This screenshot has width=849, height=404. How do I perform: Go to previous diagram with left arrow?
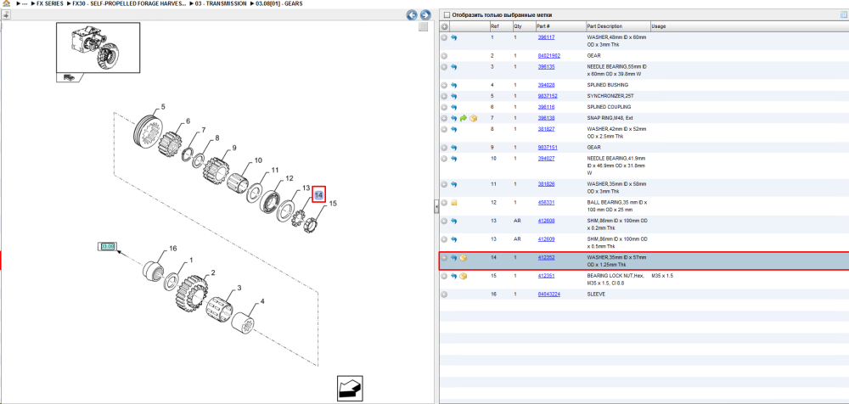tap(413, 15)
